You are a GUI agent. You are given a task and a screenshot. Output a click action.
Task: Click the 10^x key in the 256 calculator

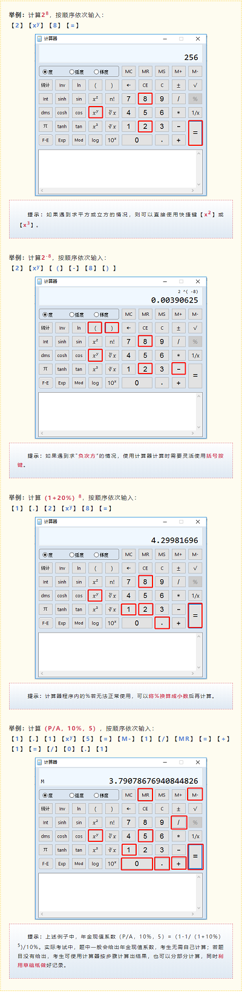coord(112,140)
